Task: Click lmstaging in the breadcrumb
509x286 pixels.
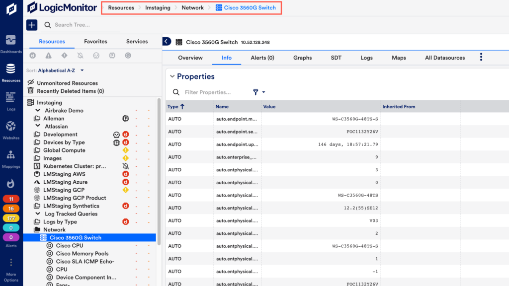Action: [158, 8]
